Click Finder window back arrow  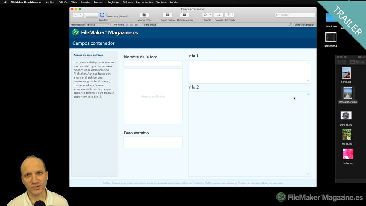click(x=339, y=62)
